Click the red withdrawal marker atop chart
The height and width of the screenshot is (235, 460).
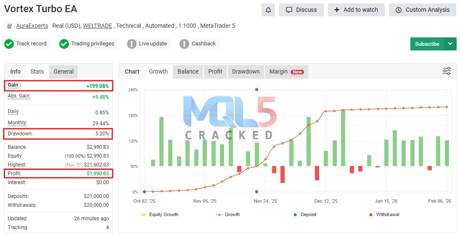point(256,90)
